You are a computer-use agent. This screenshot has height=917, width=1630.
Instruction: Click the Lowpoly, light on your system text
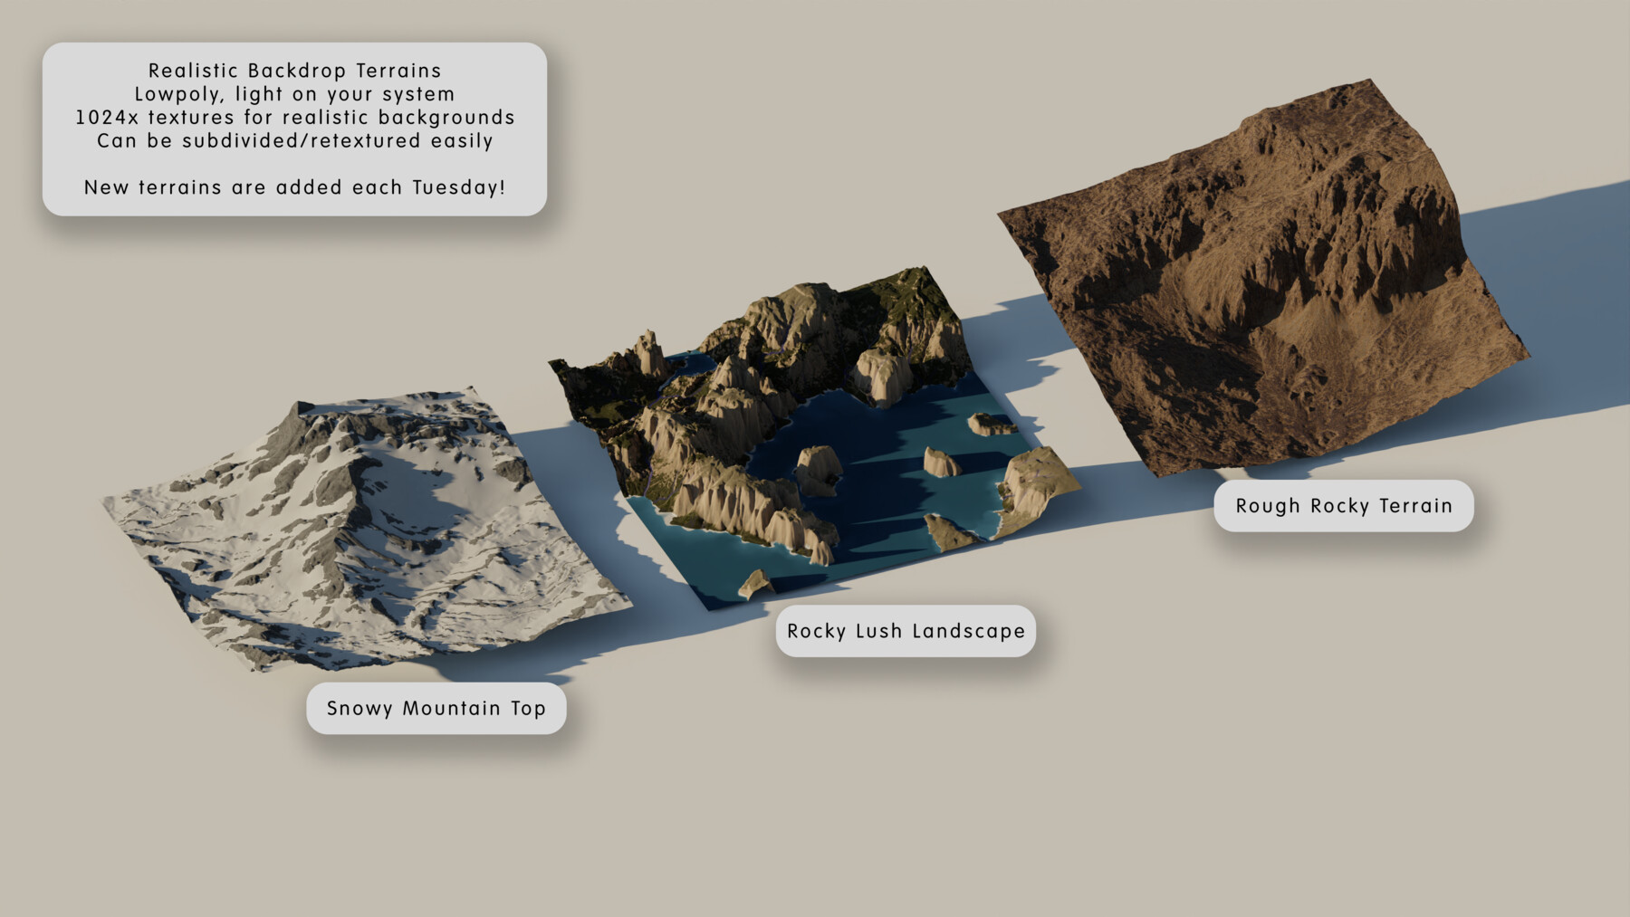(x=293, y=93)
